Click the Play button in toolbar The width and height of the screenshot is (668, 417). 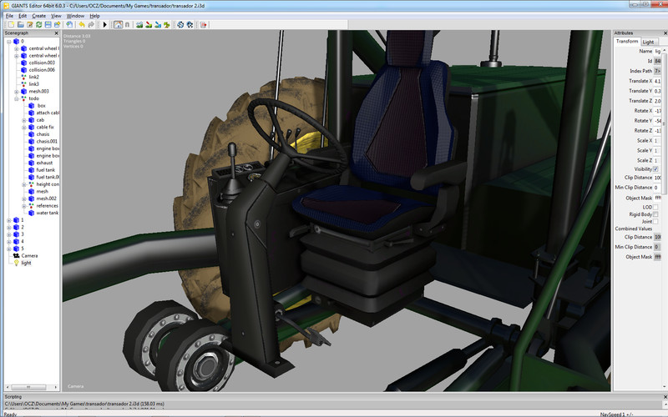pos(105,25)
